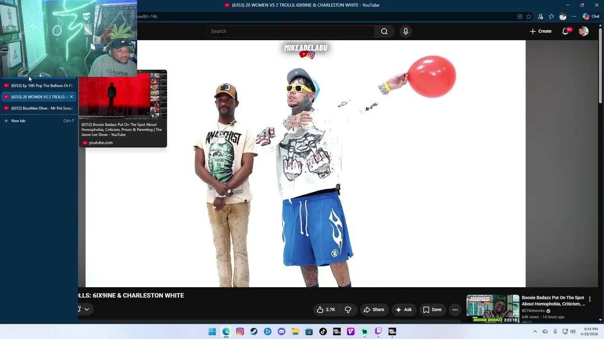The image size is (604, 339).
Task: Share the video
Action: (x=374, y=309)
